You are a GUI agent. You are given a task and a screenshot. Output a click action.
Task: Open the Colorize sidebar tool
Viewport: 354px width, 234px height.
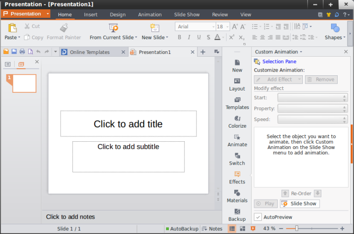[237, 122]
